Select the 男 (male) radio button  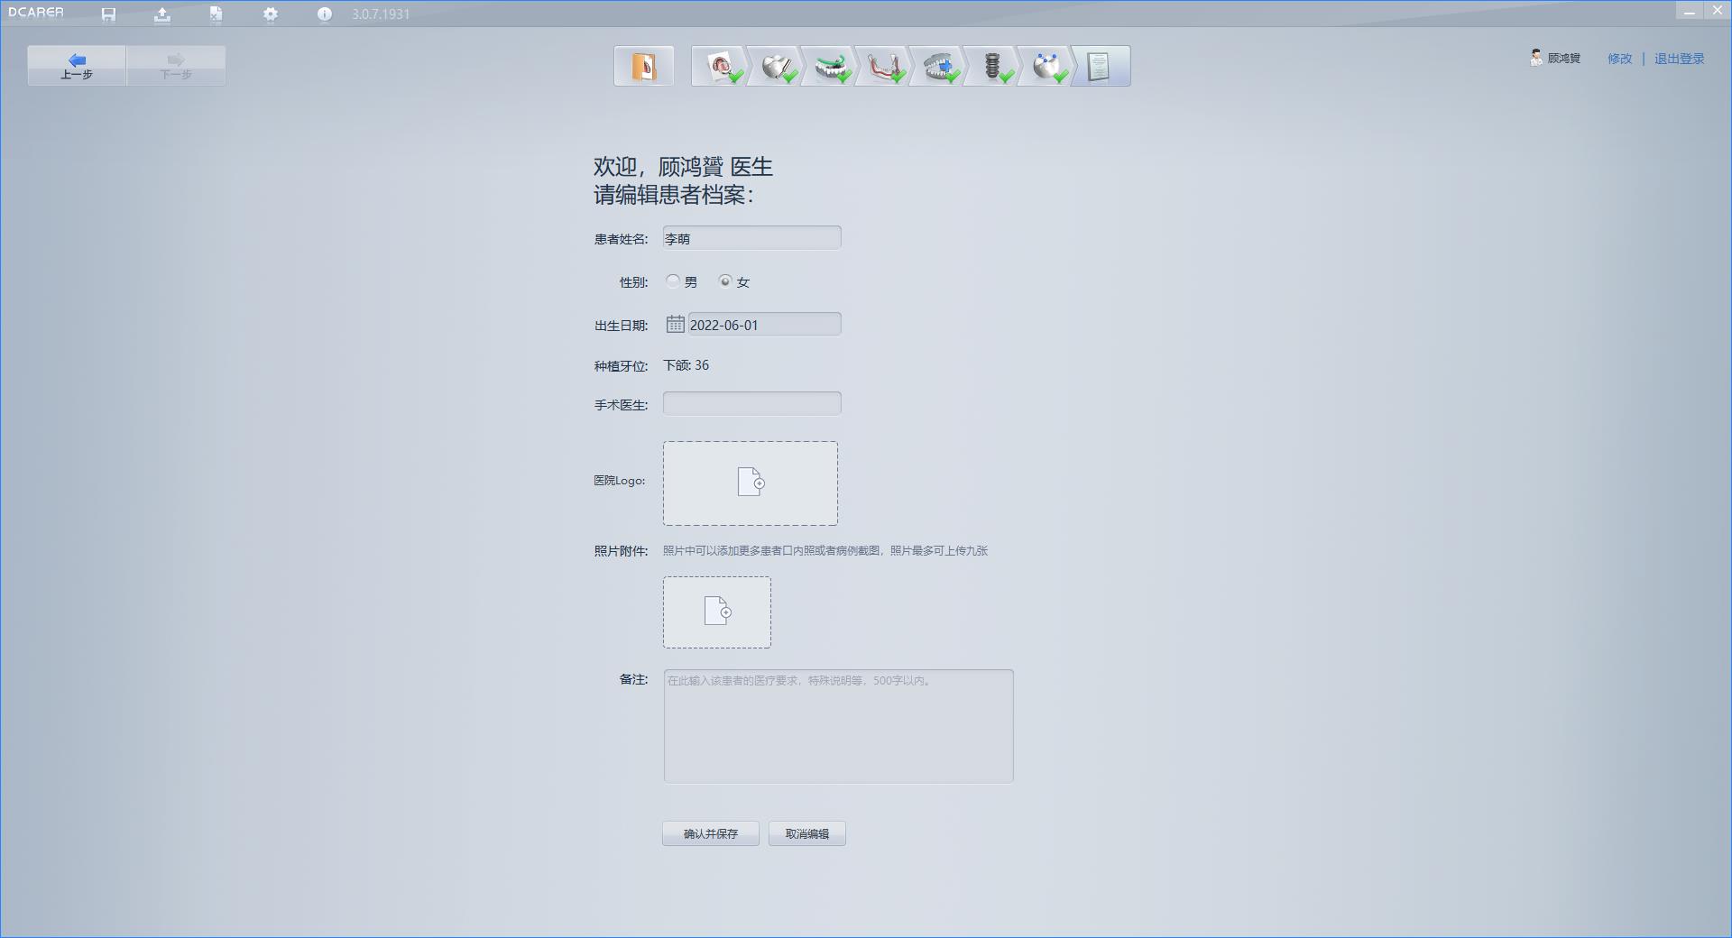(673, 281)
